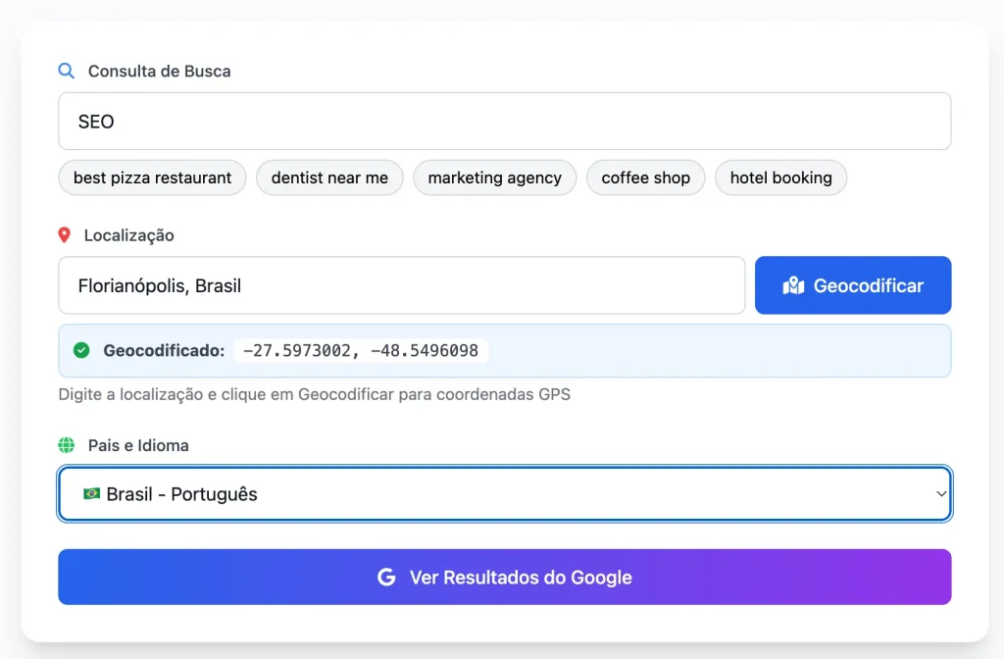
Task: Select the 'hotel booking' suggestion tag
Action: pos(780,177)
